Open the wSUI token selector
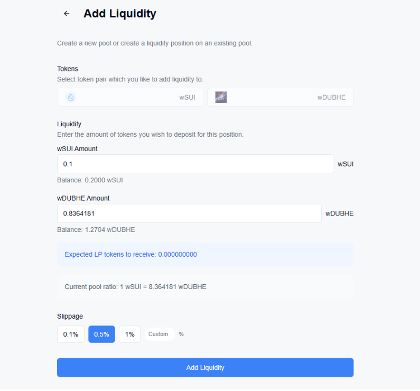The width and height of the screenshot is (420, 391). click(x=130, y=97)
